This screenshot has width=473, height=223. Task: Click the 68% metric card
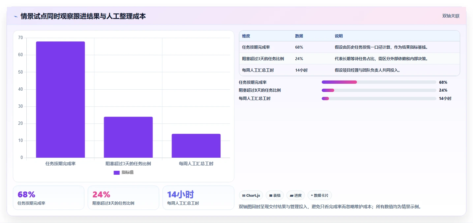[48, 198]
